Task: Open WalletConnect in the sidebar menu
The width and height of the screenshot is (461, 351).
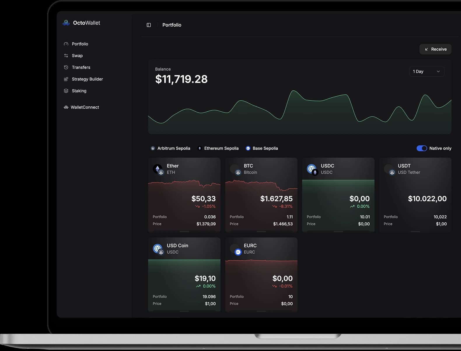Action: [85, 107]
